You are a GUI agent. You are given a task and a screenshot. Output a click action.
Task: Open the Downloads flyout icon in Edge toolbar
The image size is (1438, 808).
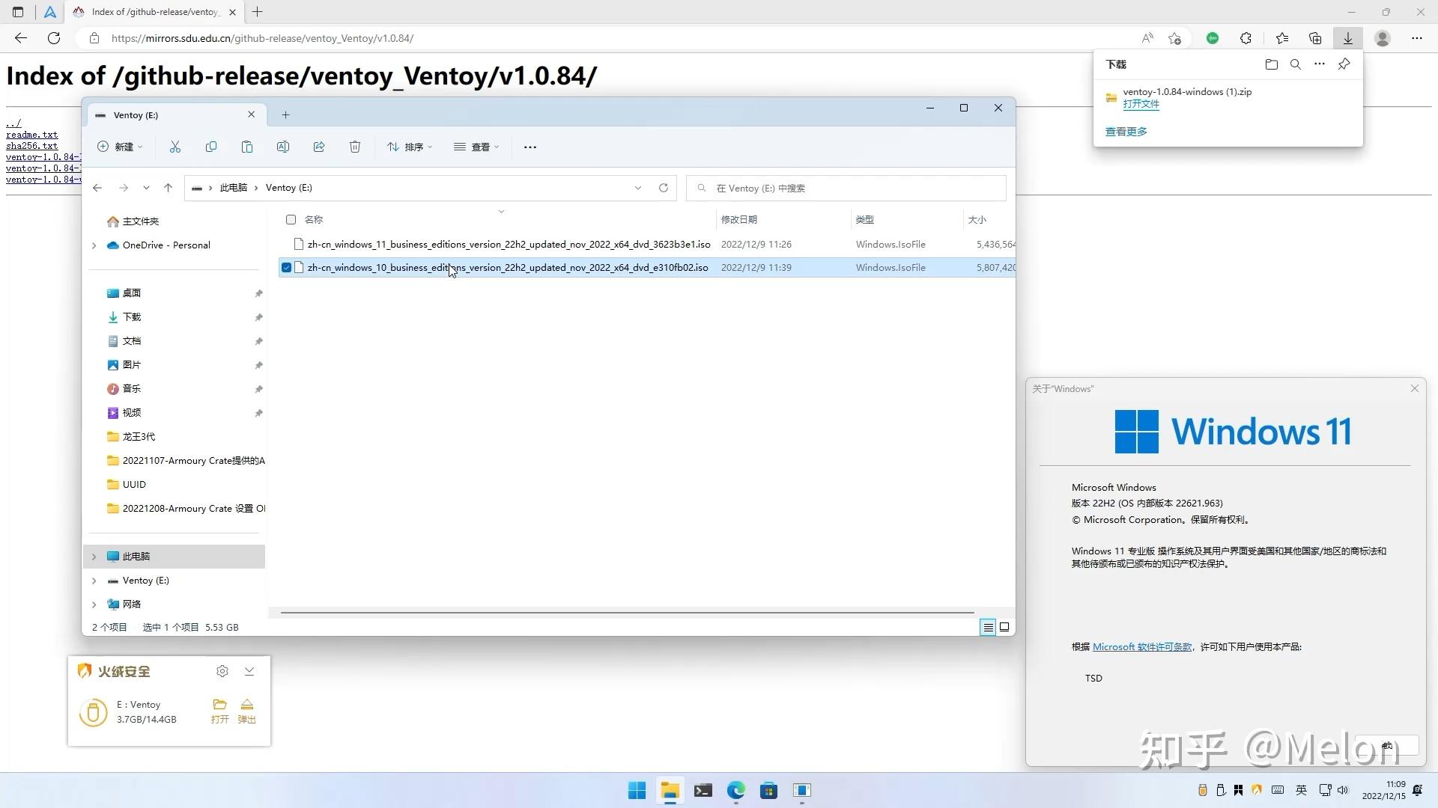click(1347, 38)
